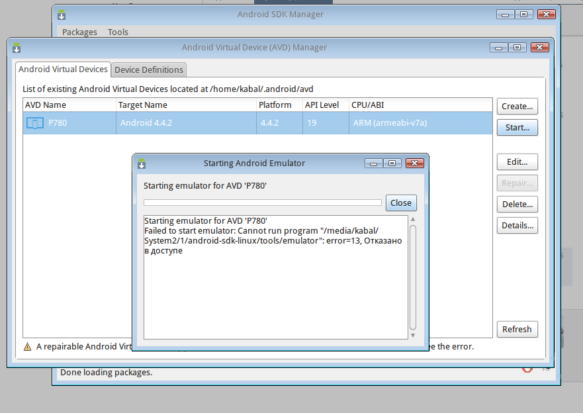Click the log scrollbar up arrow
583x413 pixels.
pyautogui.click(x=413, y=219)
